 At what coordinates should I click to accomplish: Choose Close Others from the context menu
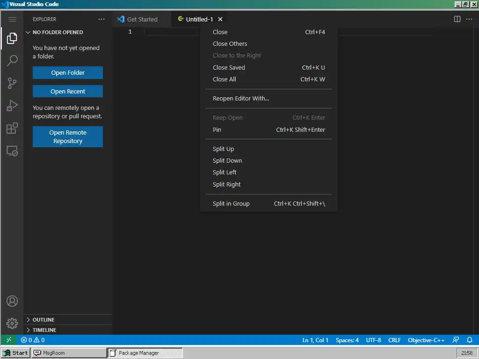pos(269,43)
